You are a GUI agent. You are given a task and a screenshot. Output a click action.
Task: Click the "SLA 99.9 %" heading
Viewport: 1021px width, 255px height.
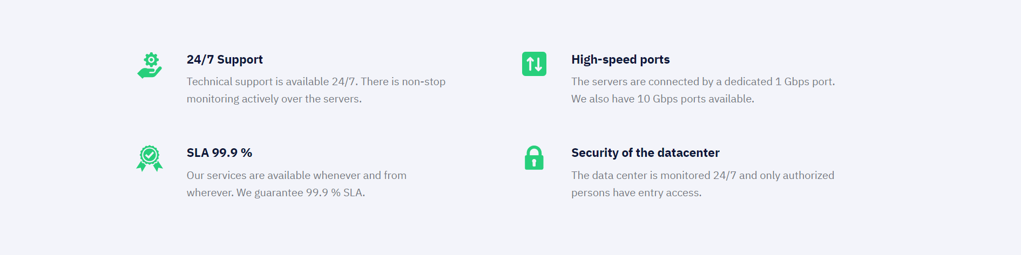click(219, 153)
